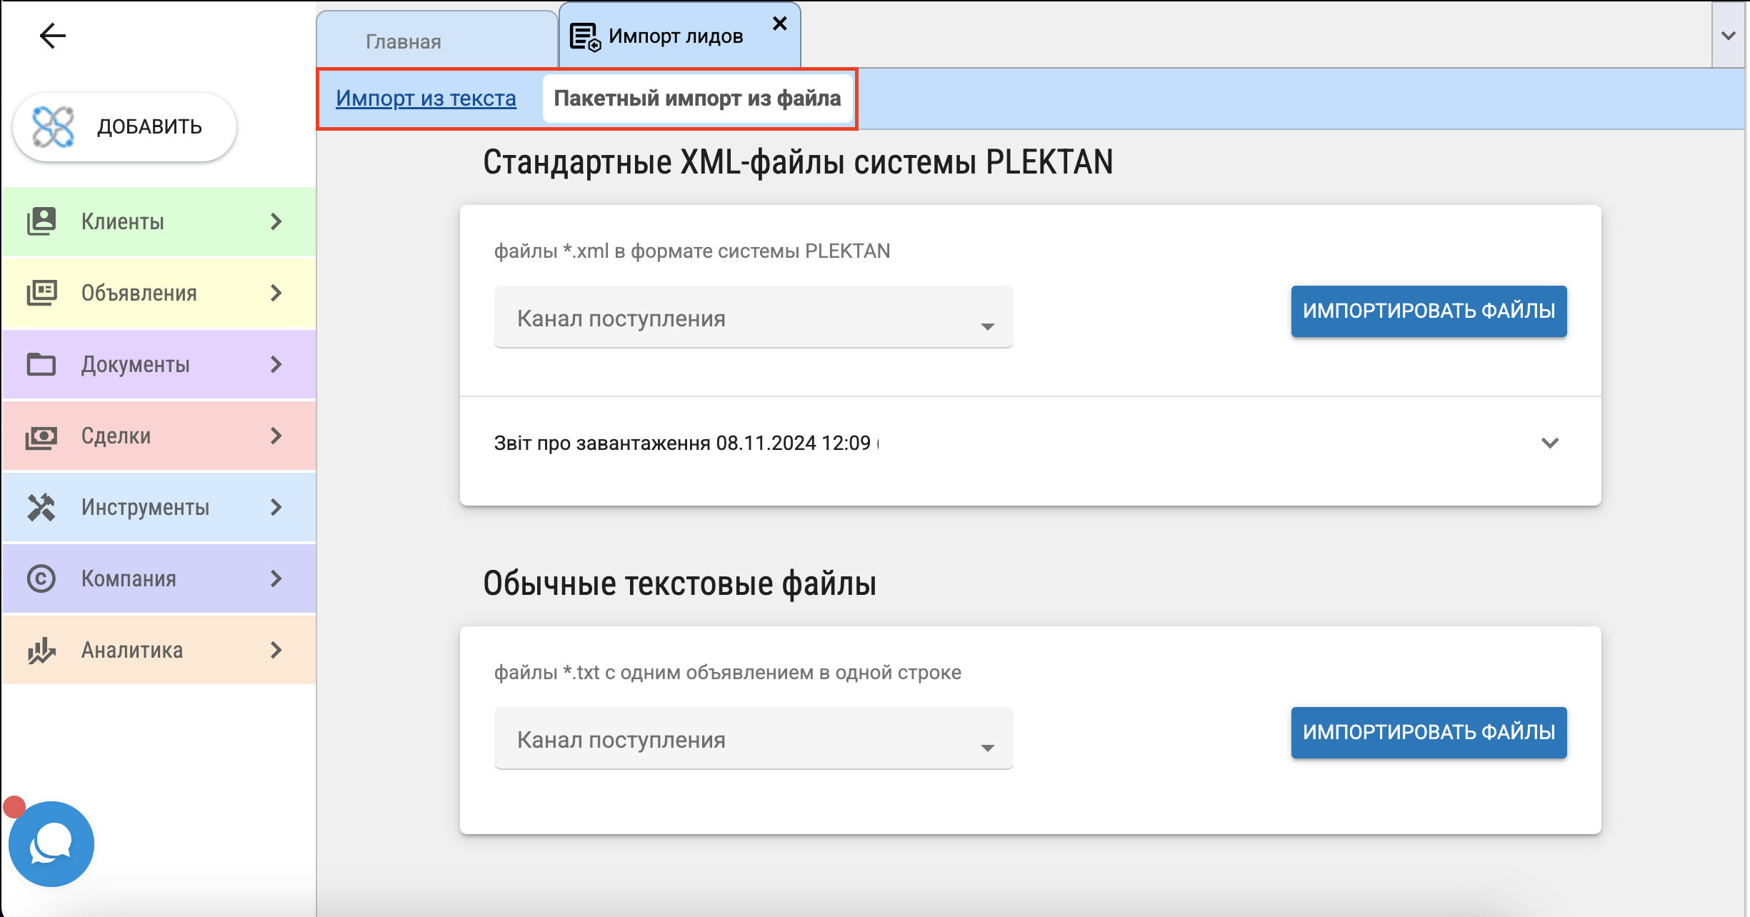This screenshot has width=1750, height=917.
Task: Open the Аналитика menu item
Action: [159, 650]
